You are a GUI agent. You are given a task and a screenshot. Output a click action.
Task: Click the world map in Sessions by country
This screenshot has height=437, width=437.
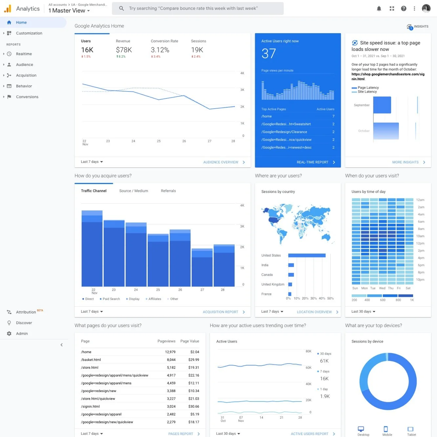[298, 224]
